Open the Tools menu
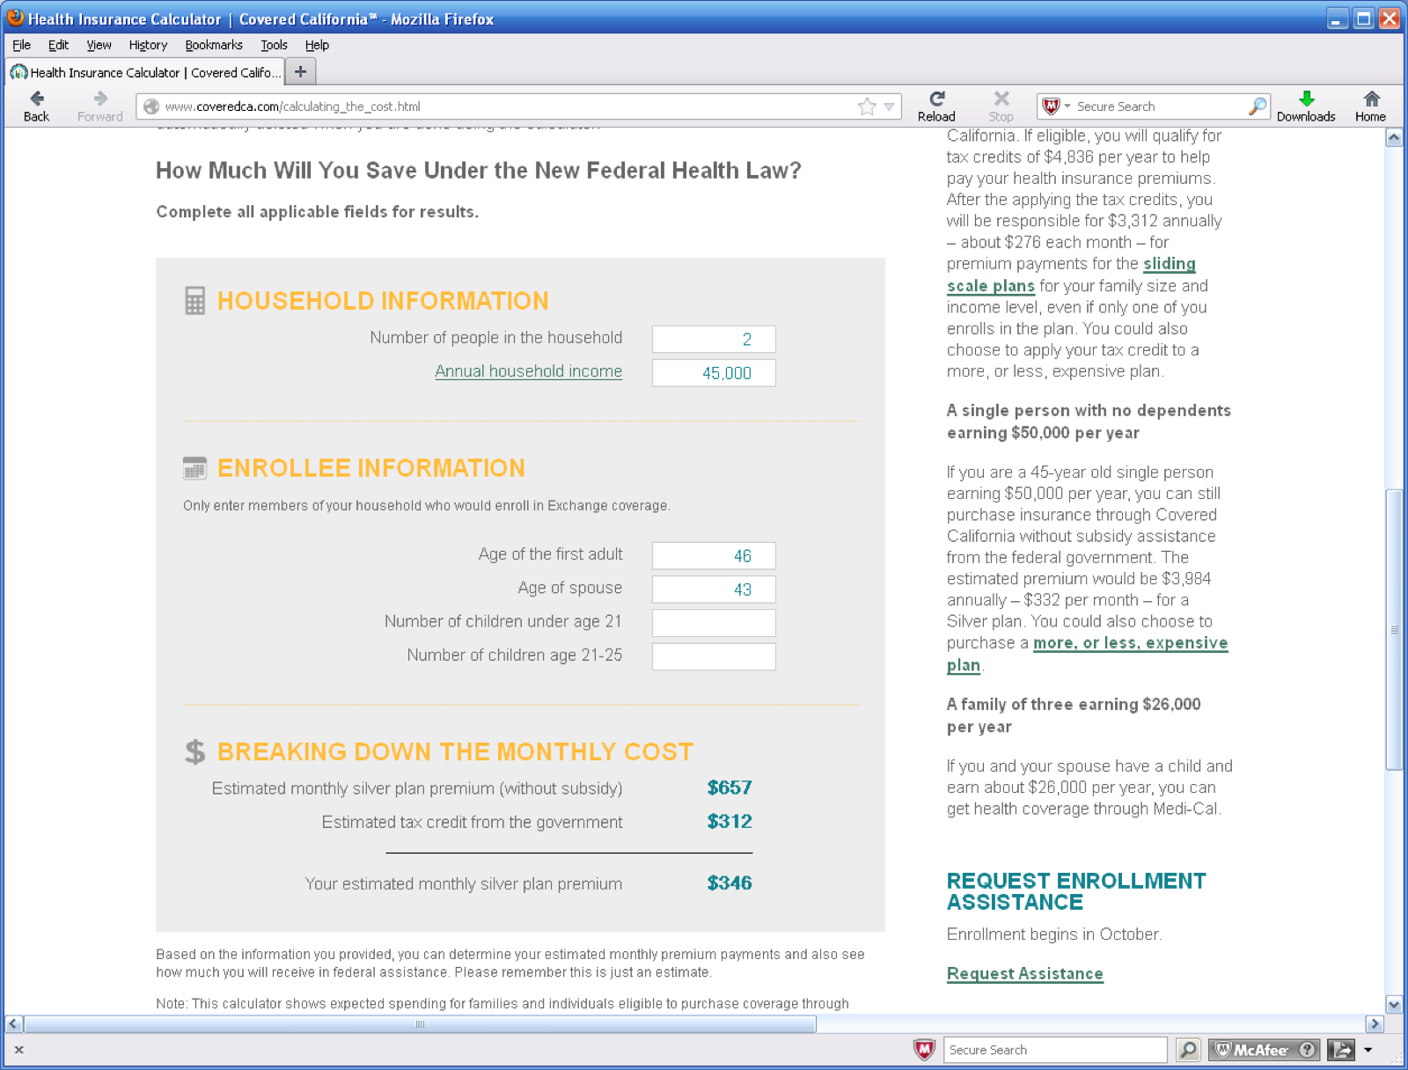This screenshot has height=1070, width=1408. [274, 45]
